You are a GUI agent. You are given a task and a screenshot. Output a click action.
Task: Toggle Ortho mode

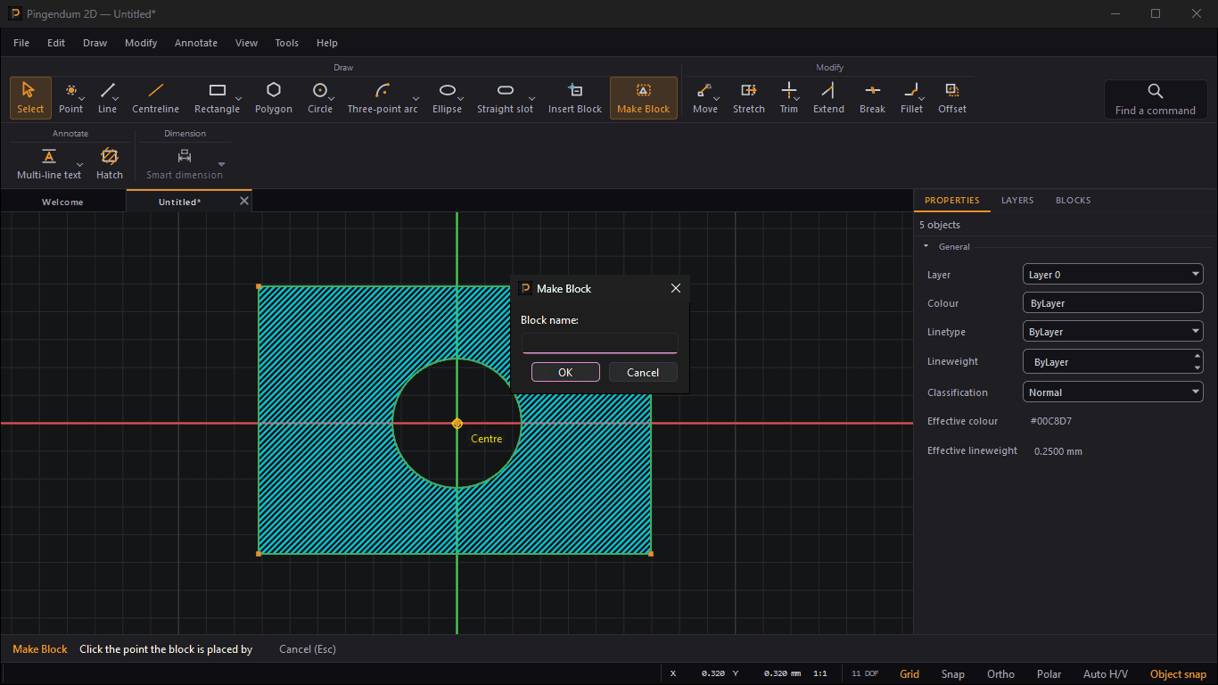1000,674
